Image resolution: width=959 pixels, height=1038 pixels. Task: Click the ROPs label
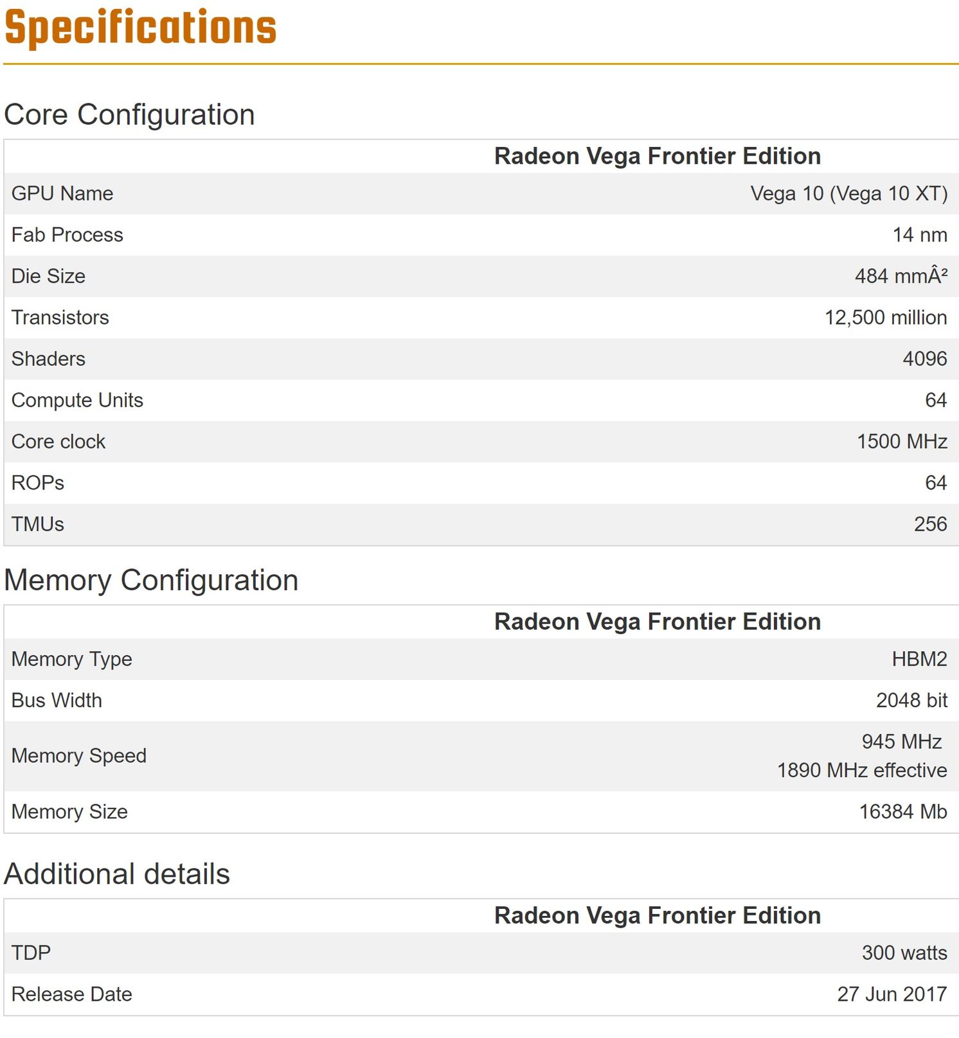38,483
